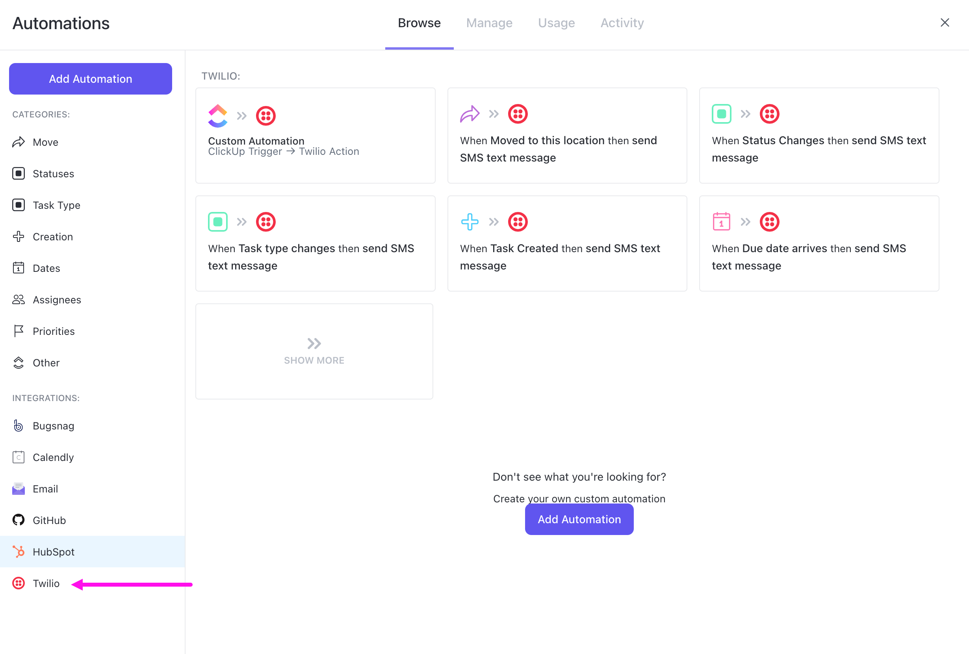Open the Usage tab
969x654 pixels.
556,23
